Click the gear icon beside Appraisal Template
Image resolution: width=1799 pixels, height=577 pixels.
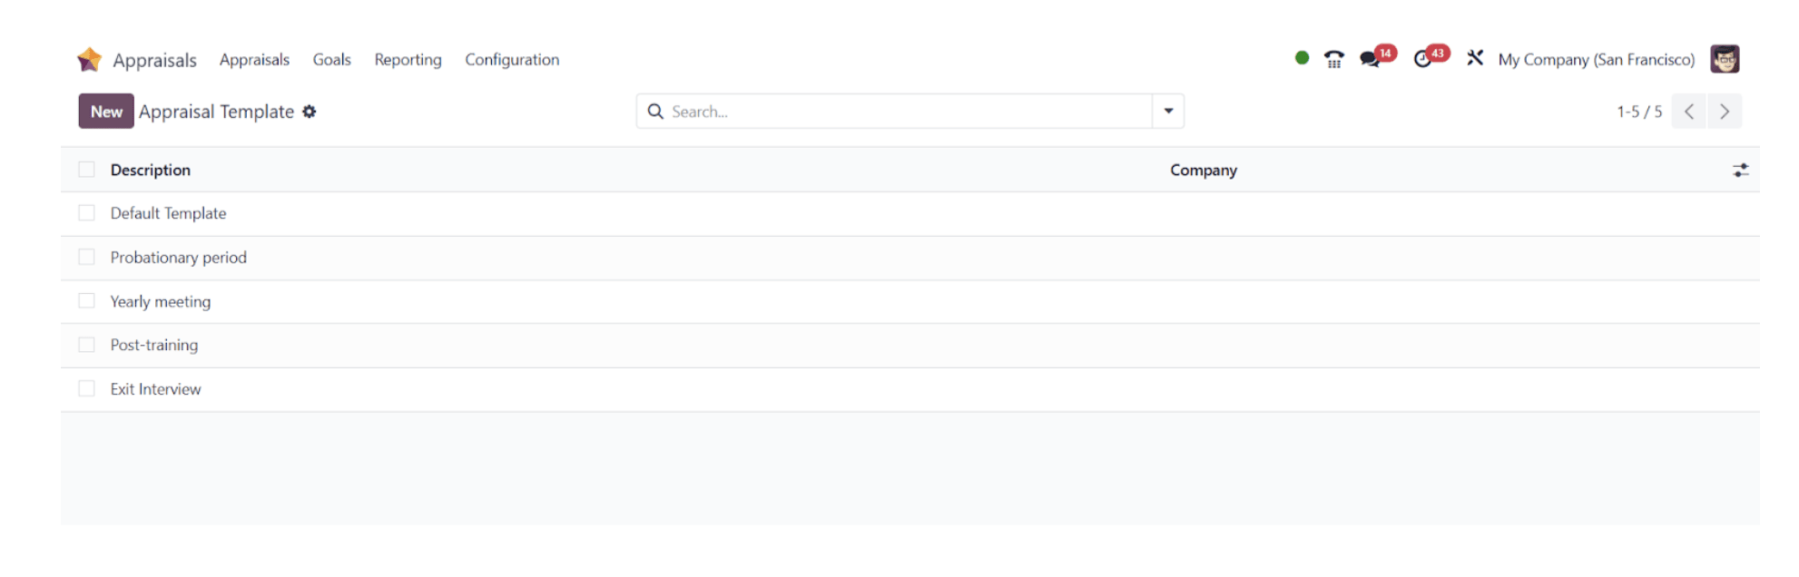pos(310,112)
